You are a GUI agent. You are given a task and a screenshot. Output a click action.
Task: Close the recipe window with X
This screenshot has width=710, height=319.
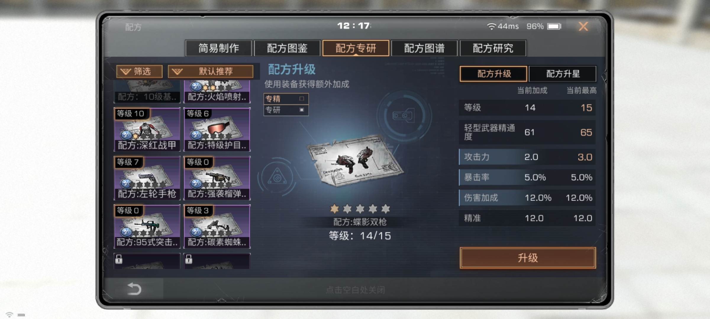coord(583,27)
